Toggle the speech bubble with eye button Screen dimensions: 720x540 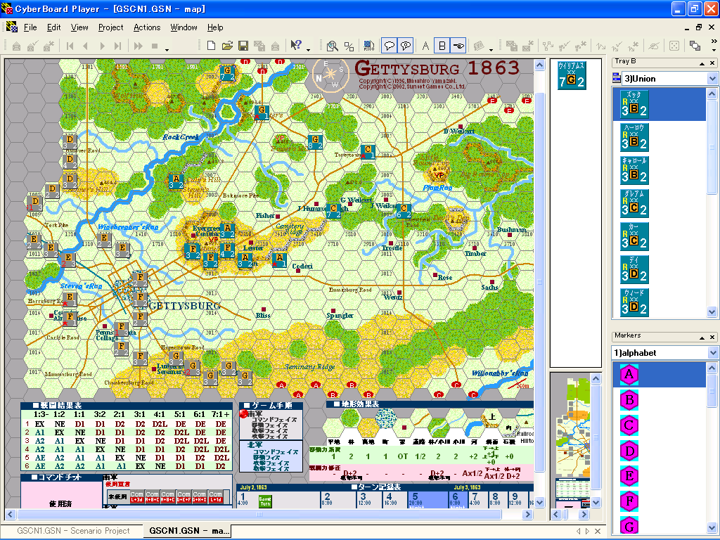(406, 46)
